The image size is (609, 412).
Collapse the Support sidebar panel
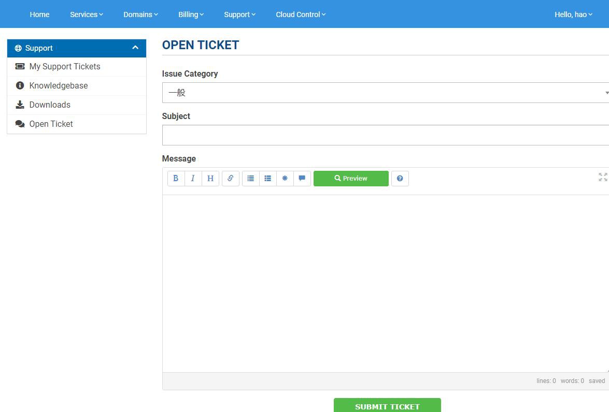[x=135, y=48]
